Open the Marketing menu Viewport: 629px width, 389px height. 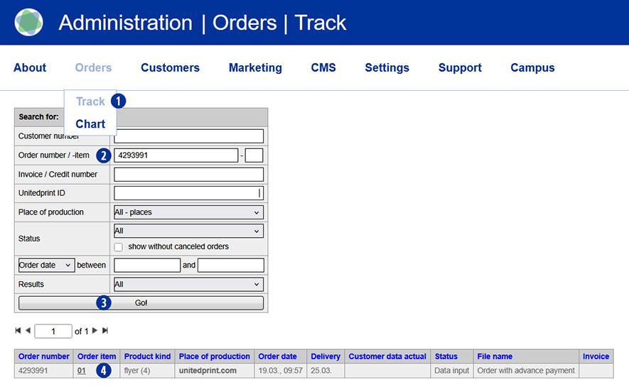tap(255, 68)
